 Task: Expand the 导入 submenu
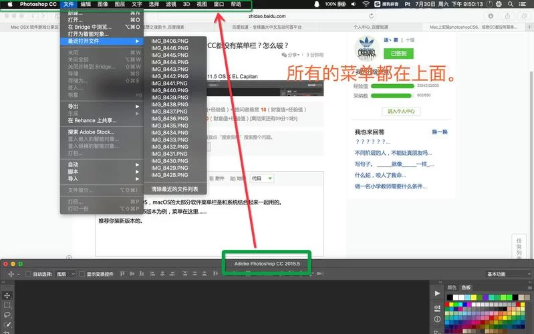(x=102, y=179)
